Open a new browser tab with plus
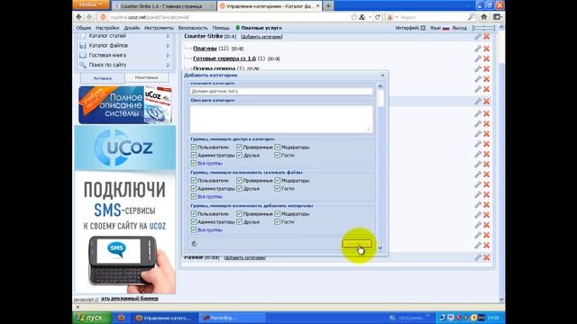Image resolution: width=577 pixels, height=324 pixels. (x=328, y=6)
